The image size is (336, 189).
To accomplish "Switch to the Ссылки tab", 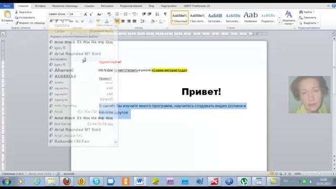I will pos(89,6).
